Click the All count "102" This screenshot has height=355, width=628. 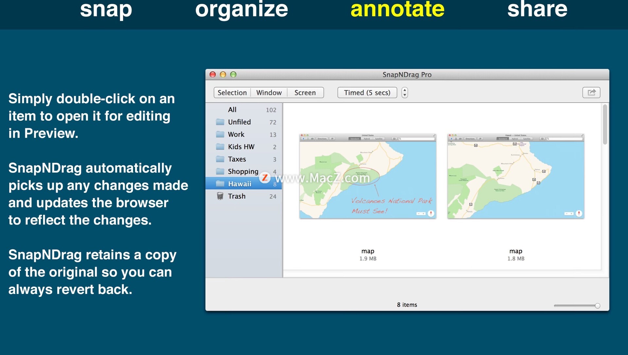click(271, 110)
